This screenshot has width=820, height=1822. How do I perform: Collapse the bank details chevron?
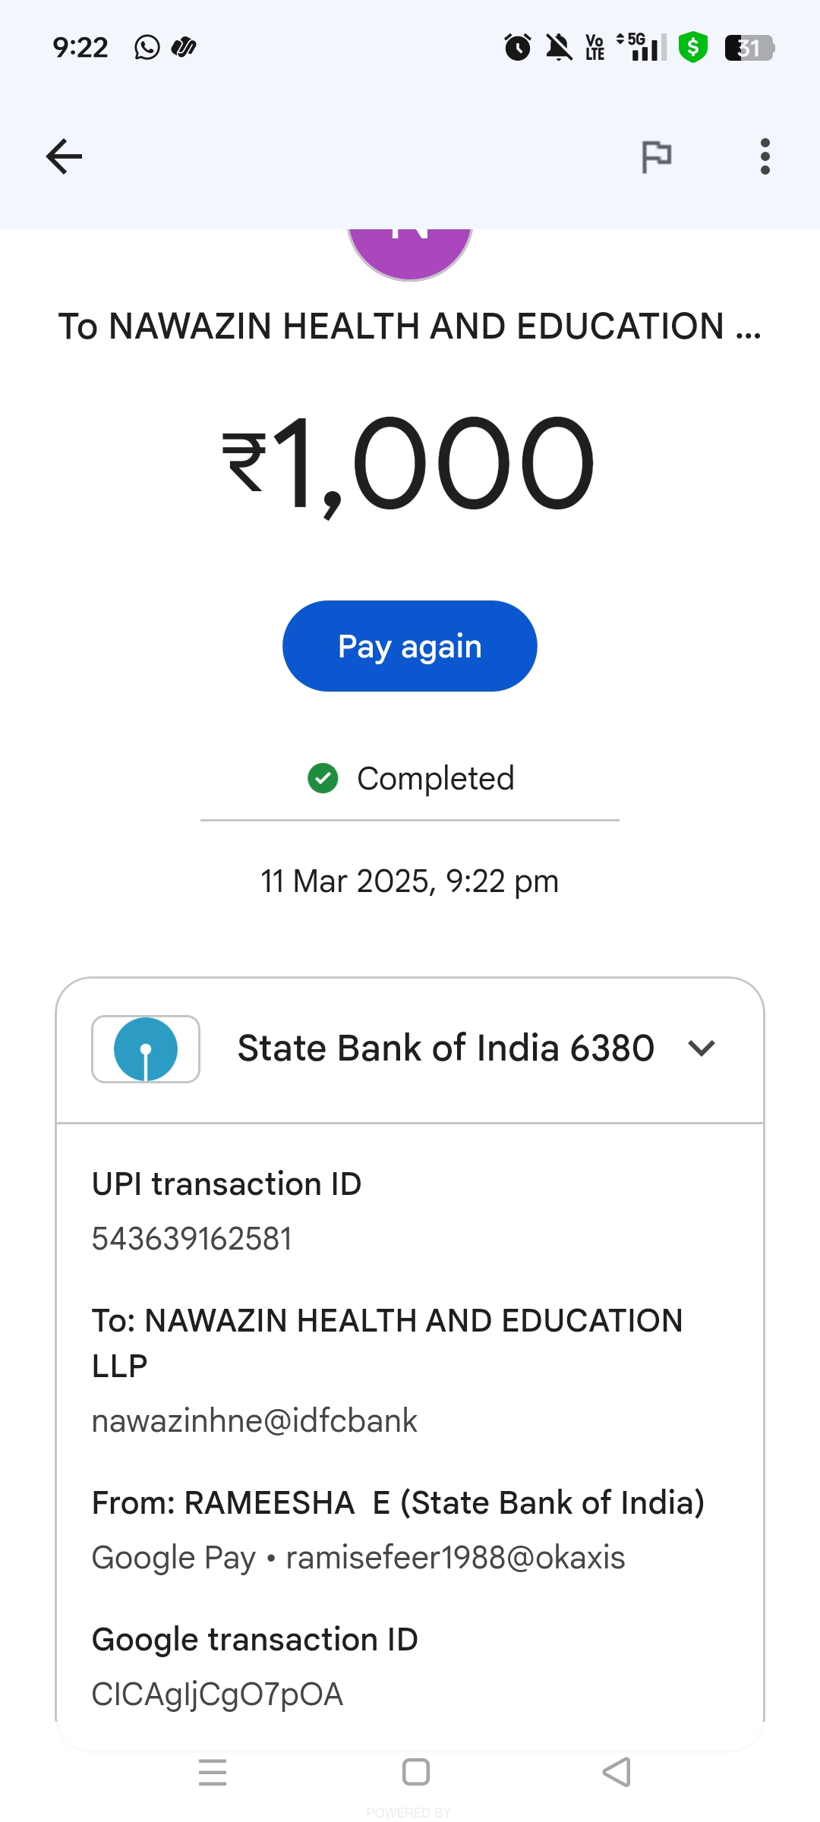coord(702,1048)
